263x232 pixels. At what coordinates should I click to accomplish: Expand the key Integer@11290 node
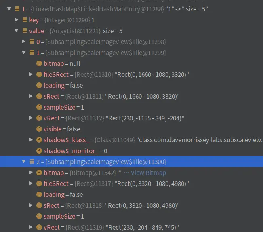(17, 20)
